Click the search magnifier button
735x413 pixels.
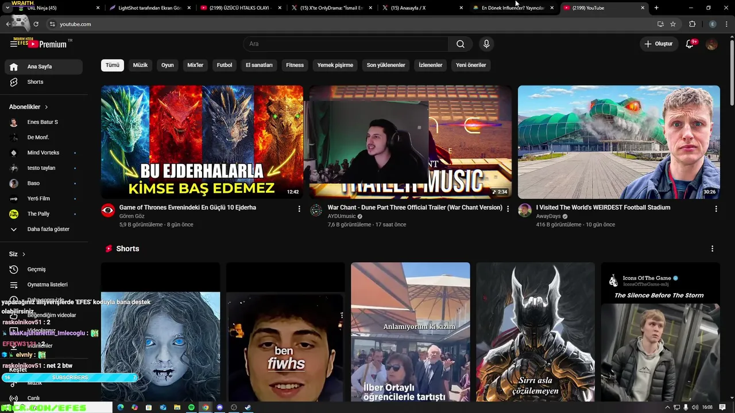click(461, 44)
